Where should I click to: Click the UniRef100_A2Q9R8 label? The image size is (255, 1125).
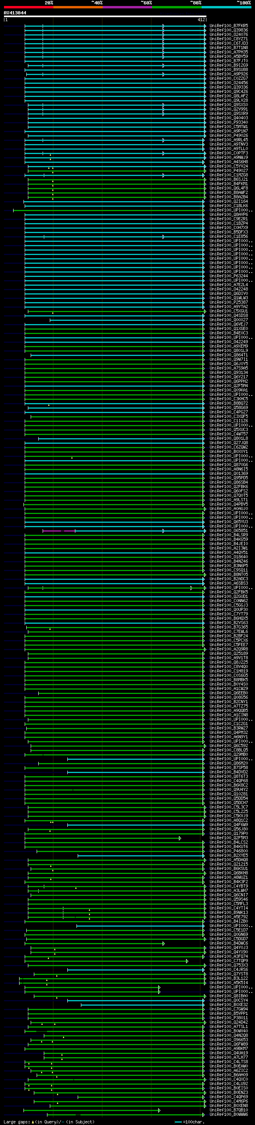click(229, 649)
